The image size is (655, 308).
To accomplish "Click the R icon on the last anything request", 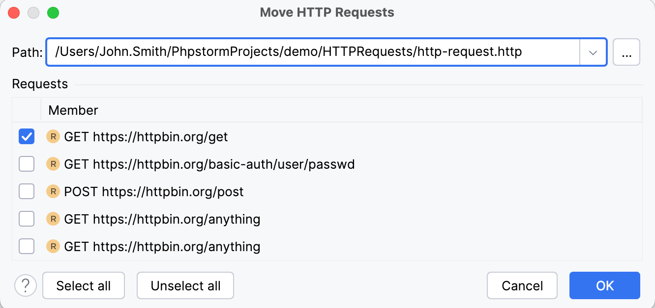I will [53, 247].
